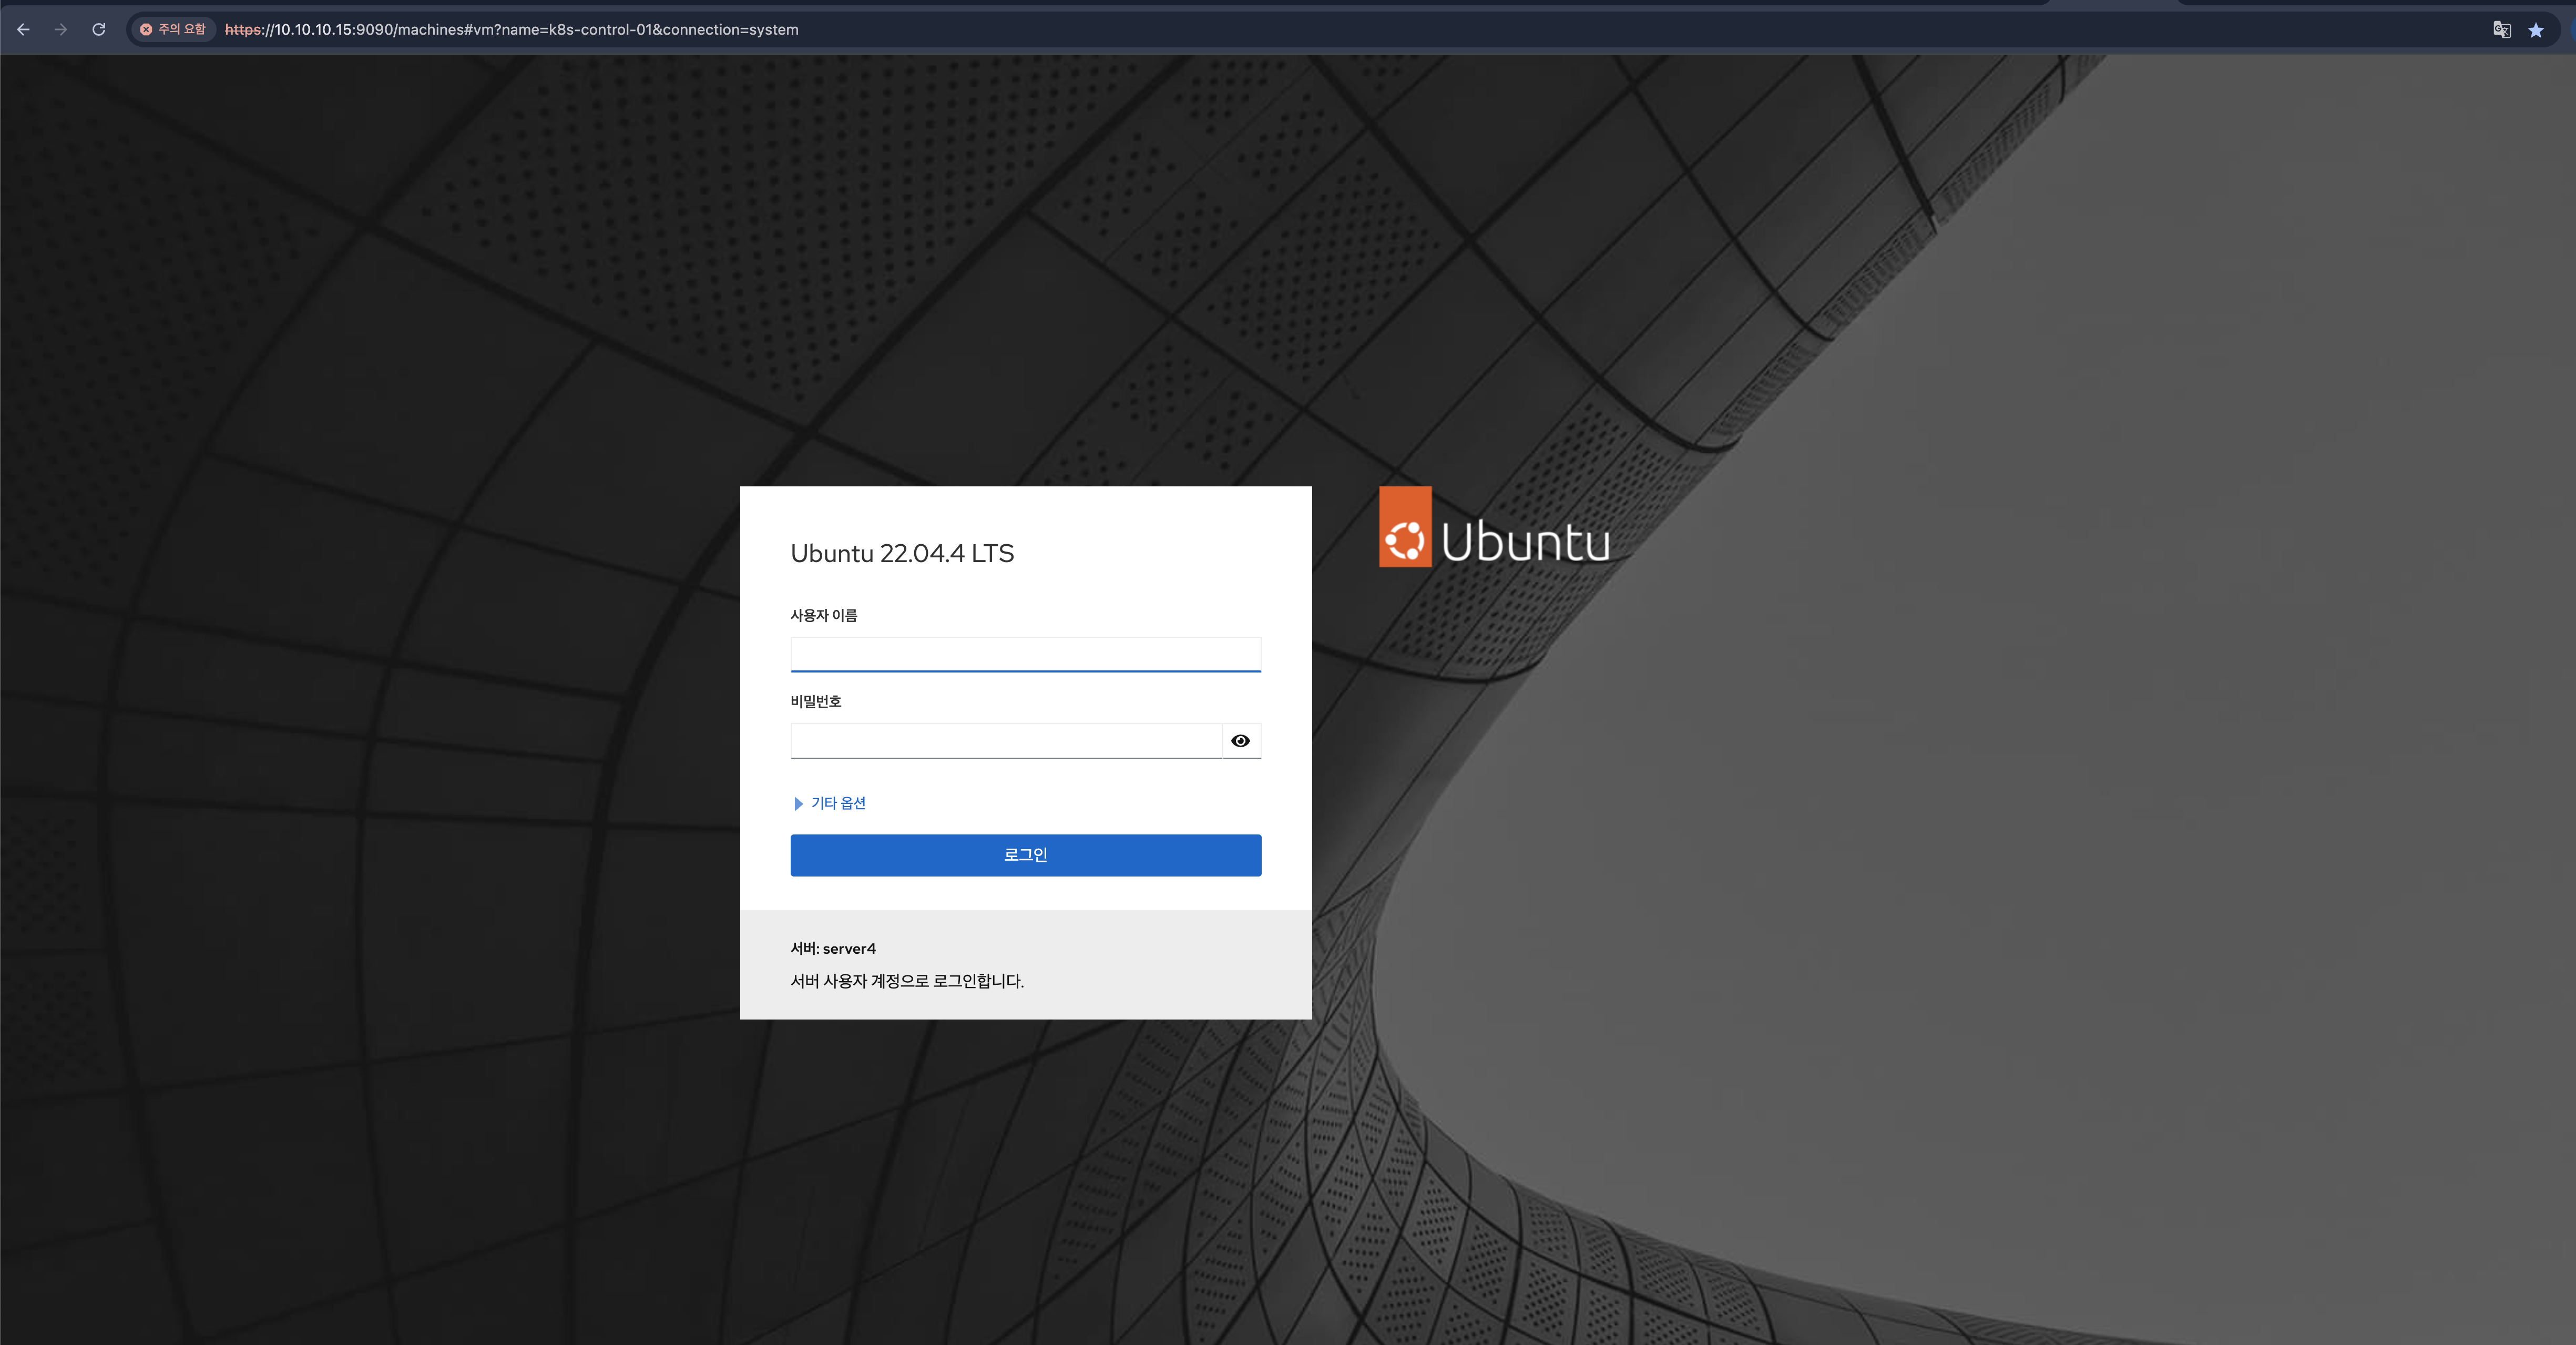This screenshot has height=1345, width=2576.
Task: Click into the 비밀번호 password field
Action: click(x=1005, y=741)
